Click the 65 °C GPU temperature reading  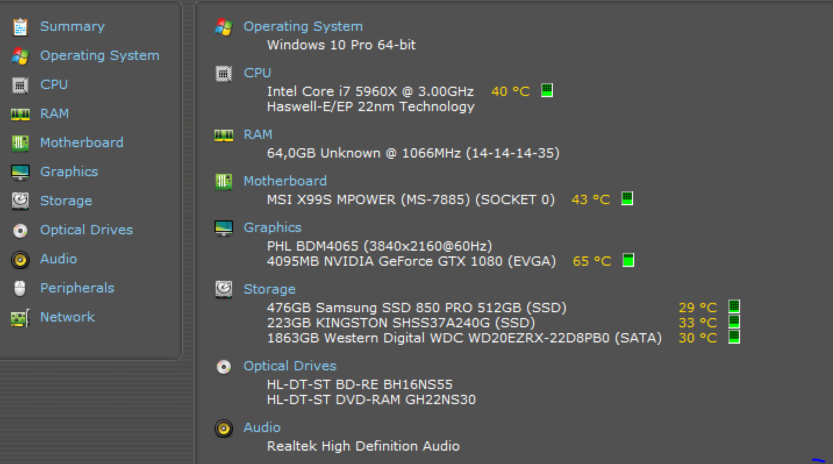[592, 261]
